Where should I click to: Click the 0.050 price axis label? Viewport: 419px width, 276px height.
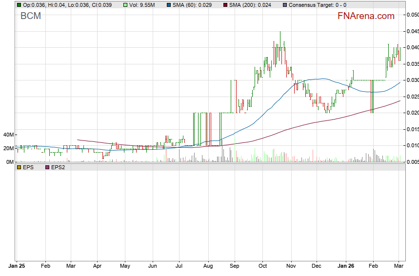coord(412,15)
